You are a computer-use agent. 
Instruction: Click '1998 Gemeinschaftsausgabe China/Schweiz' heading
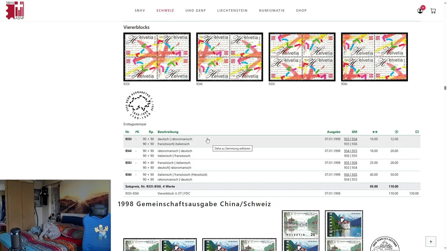pyautogui.click(x=195, y=204)
